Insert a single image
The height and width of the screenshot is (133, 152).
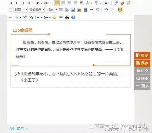click(79, 10)
